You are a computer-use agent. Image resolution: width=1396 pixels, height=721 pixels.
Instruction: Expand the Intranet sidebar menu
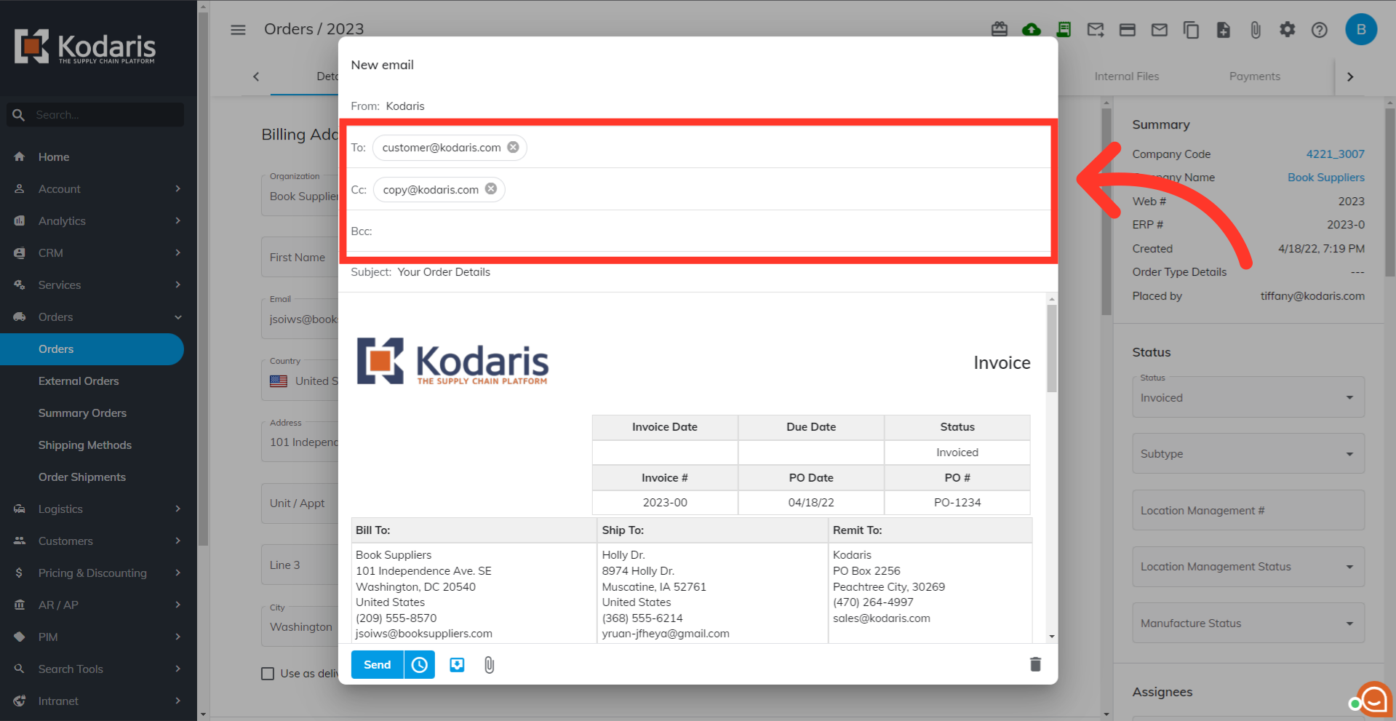[x=97, y=701]
